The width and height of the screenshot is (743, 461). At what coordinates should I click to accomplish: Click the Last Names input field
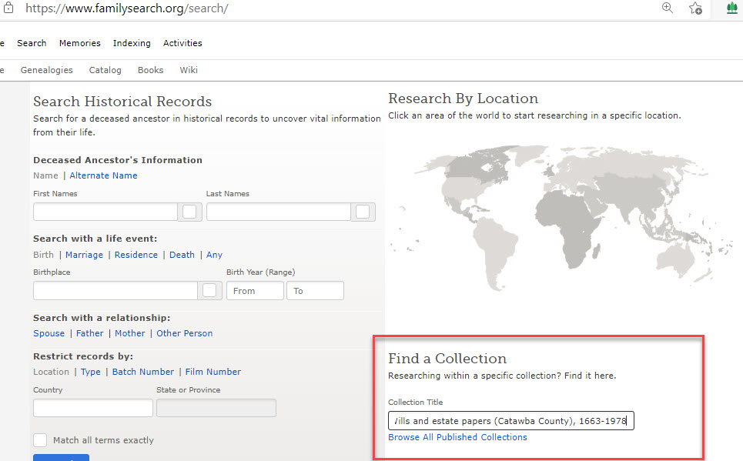click(278, 212)
